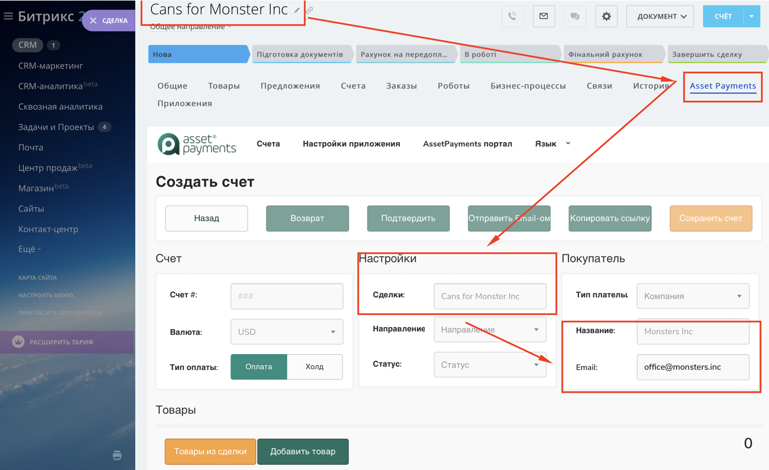Viewport: 769px width, 470px height.
Task: Click the Сделки input field
Action: pos(490,296)
